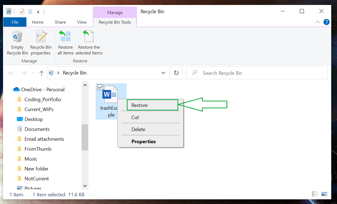Viewport: 337px width, 204px height.
Task: Uncheck the trashExample file checkbox
Action: [100, 87]
